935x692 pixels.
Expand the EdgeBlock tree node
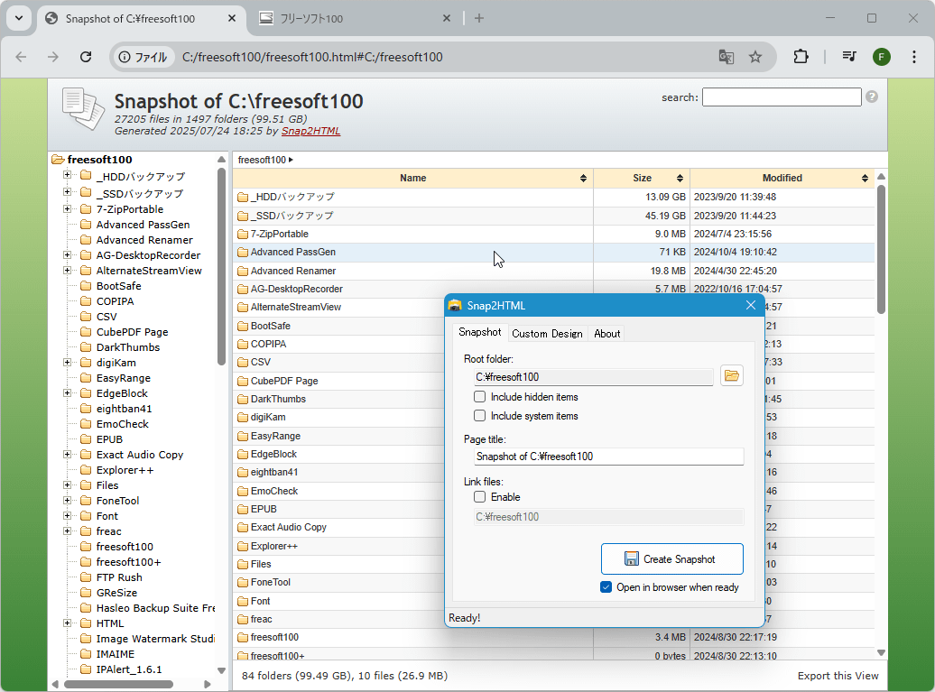coord(68,393)
